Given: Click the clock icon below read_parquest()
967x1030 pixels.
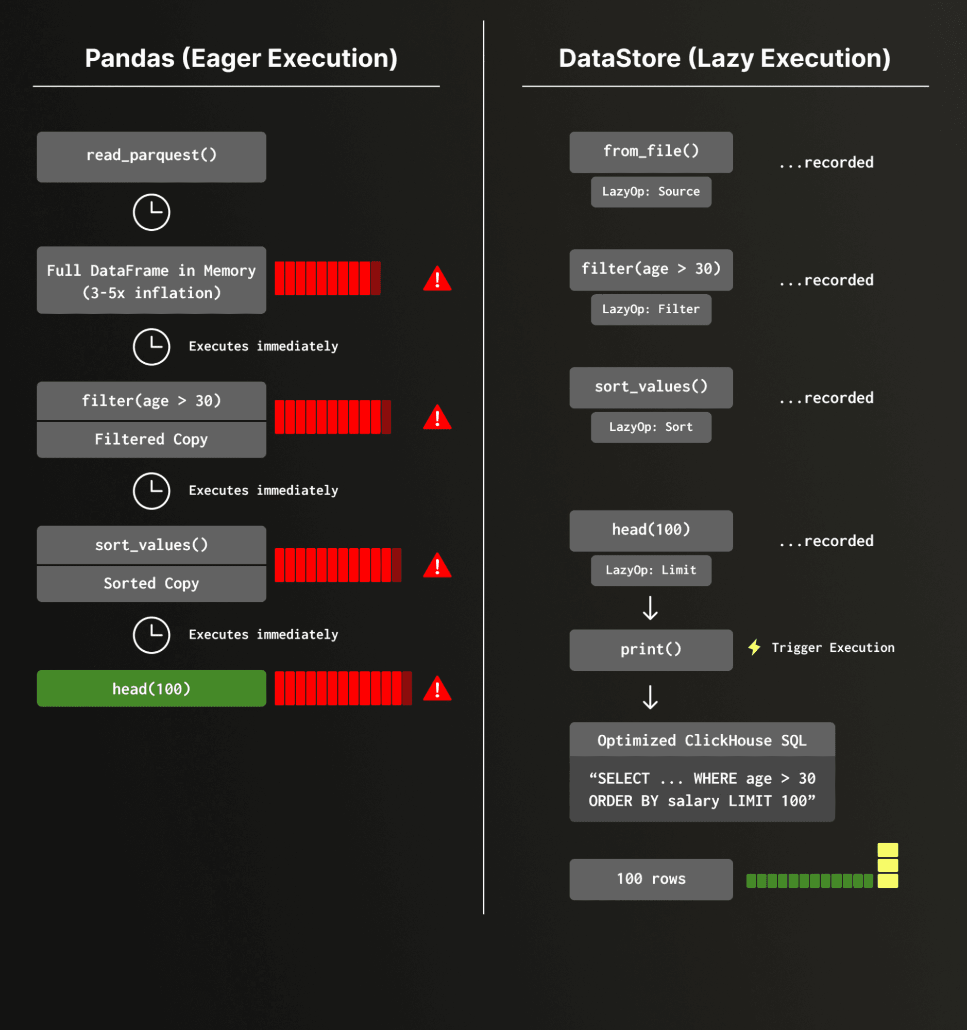Looking at the screenshot, I should [151, 212].
